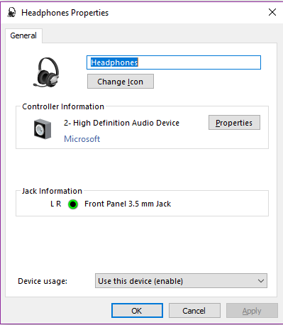Image resolution: width=283 pixels, height=325 pixels.
Task: Click '2- High Definition Audio Device' text
Action: pos(121,123)
